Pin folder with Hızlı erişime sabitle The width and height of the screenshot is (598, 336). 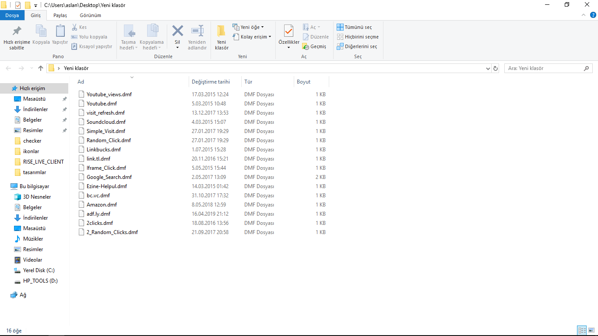coord(17,37)
